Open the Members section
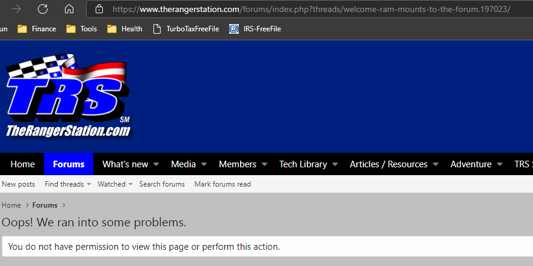 coord(238,164)
